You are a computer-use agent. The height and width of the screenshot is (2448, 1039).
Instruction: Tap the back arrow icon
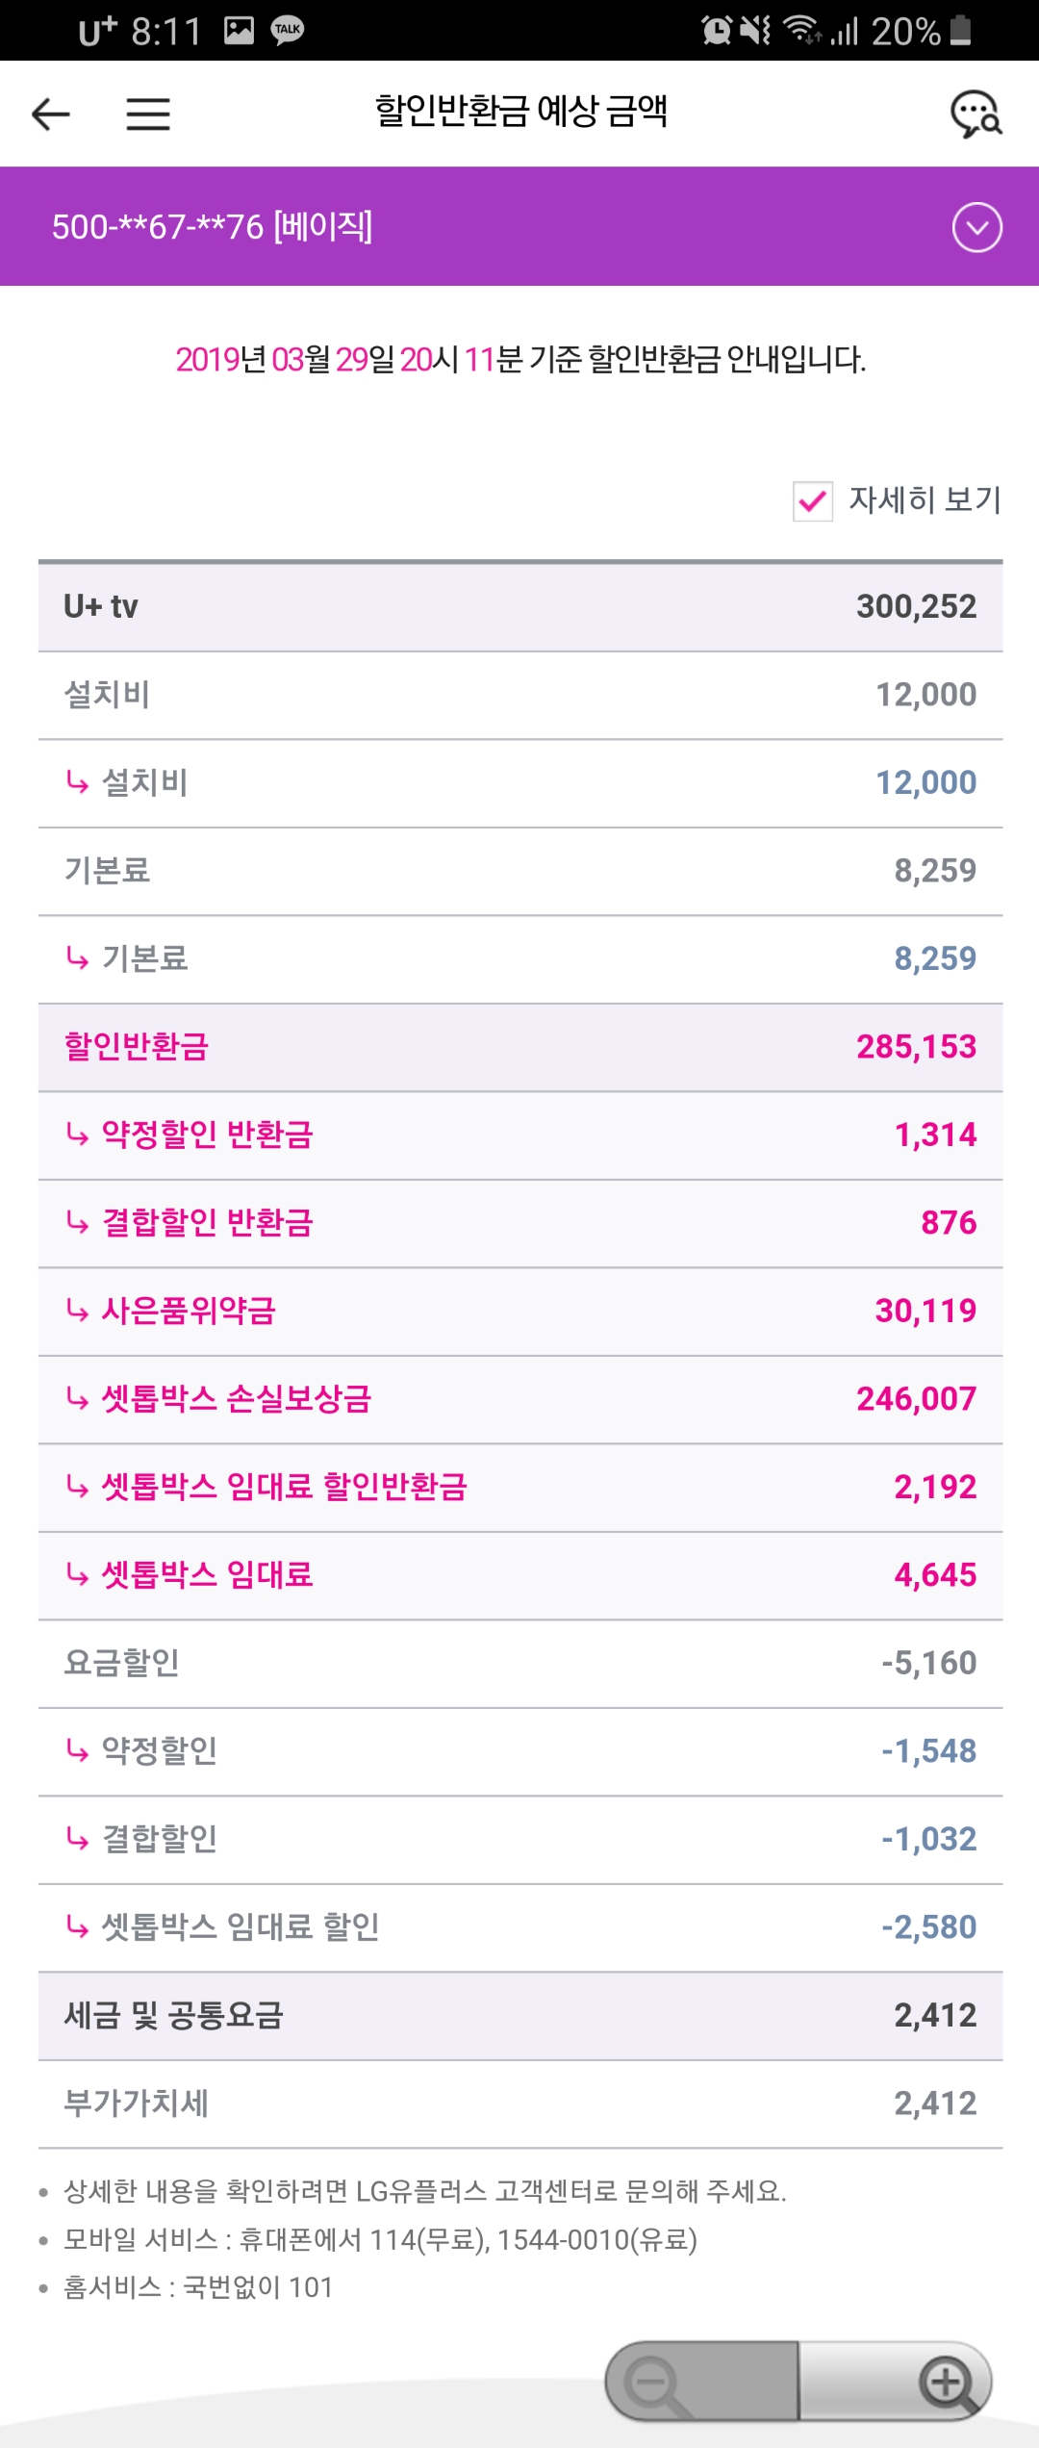pyautogui.click(x=51, y=115)
